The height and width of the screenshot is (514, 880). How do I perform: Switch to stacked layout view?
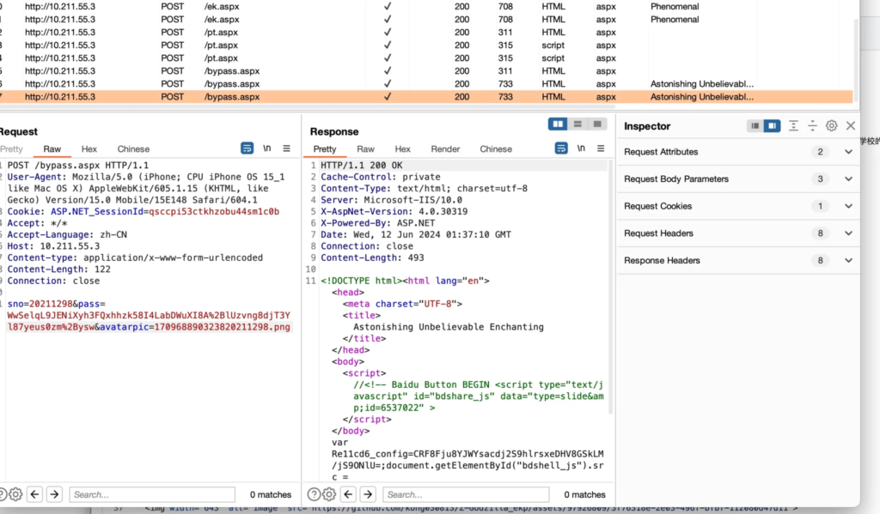(577, 124)
